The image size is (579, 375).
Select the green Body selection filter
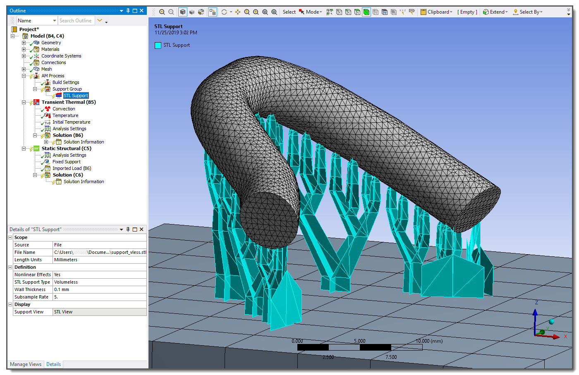tap(367, 12)
